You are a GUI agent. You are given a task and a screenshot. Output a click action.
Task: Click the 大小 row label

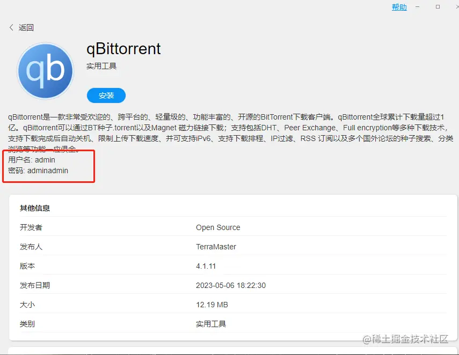coord(27,305)
